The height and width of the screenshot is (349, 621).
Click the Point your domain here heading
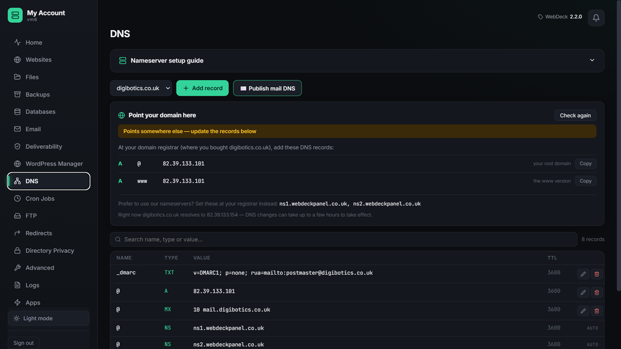[162, 115]
